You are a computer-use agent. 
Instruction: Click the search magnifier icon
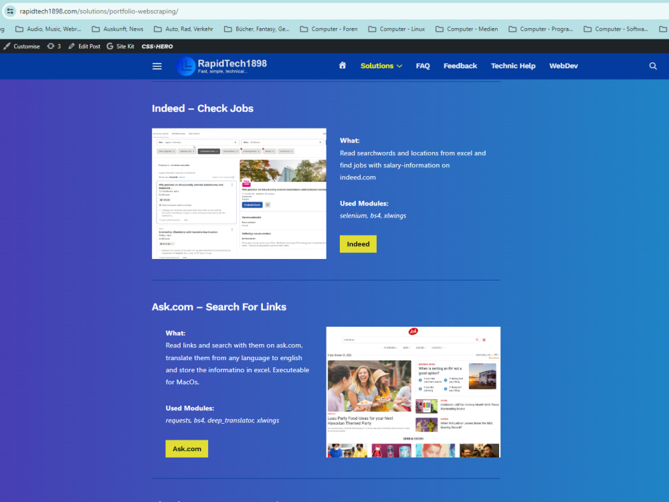click(x=653, y=66)
